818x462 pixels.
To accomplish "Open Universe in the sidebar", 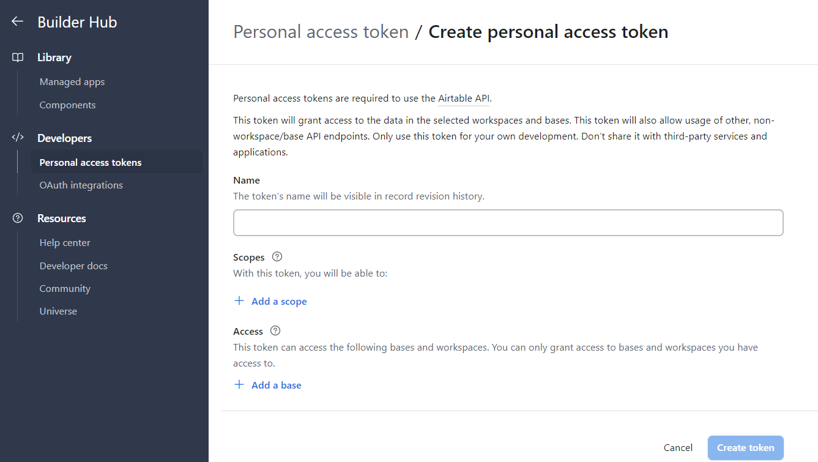I will (58, 311).
